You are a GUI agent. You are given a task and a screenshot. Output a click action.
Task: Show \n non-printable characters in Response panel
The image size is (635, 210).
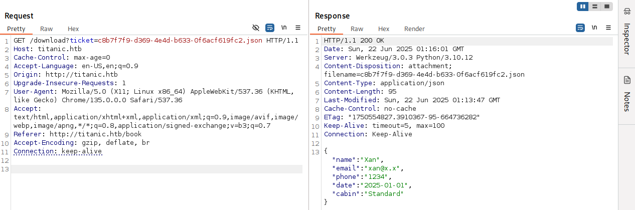594,28
